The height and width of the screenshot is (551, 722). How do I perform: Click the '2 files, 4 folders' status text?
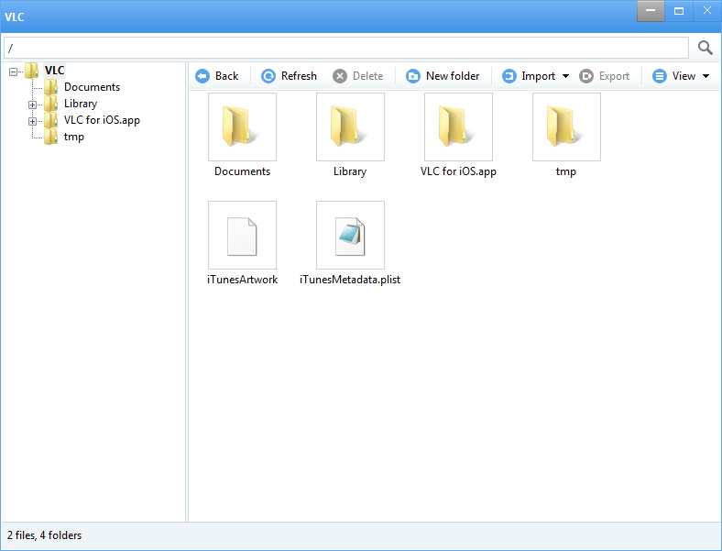44,535
